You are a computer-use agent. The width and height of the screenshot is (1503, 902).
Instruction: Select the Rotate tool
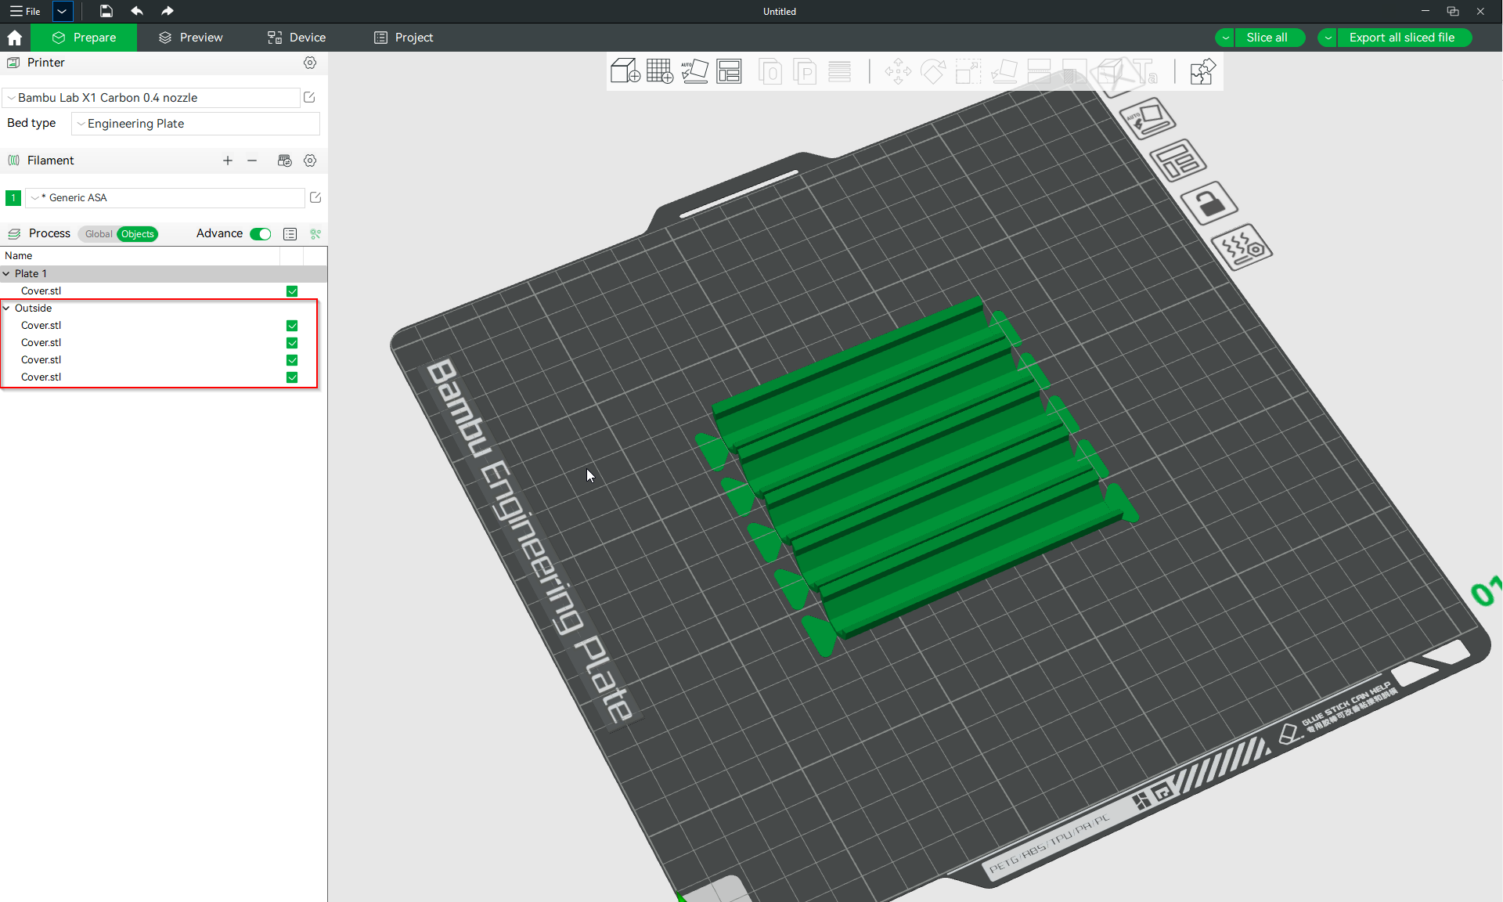pos(932,71)
